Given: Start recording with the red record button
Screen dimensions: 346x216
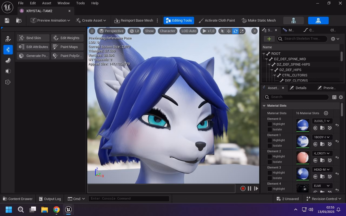Looking at the screenshot, I should click(x=243, y=188).
